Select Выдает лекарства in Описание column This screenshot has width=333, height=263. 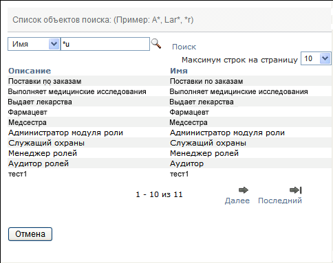40,102
